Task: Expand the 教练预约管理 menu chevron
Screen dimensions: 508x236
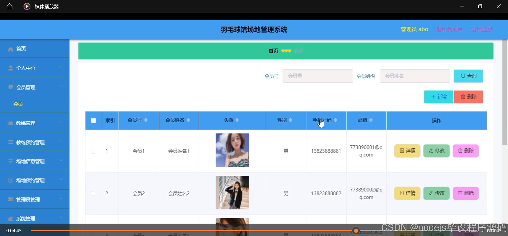Action: [x=61, y=141]
